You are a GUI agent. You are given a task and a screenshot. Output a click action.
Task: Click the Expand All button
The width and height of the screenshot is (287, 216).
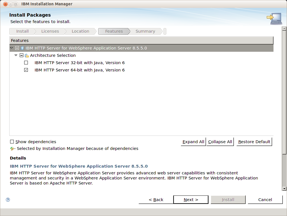click(x=193, y=142)
